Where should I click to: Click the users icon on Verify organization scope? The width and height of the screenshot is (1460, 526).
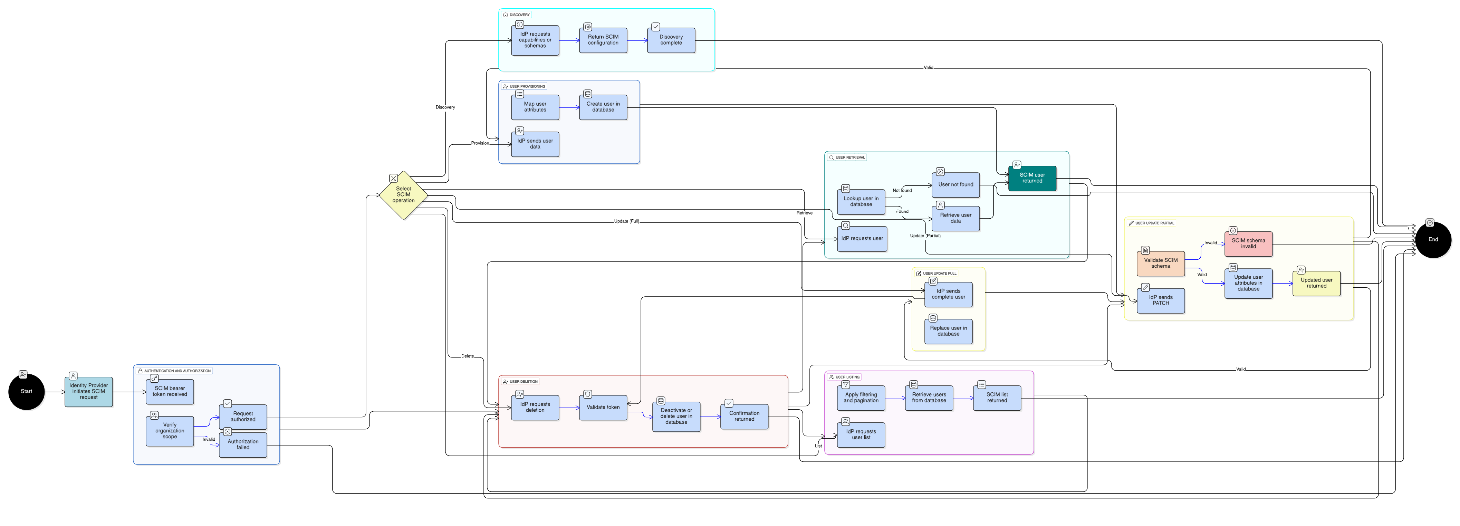154,415
